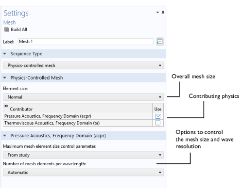Collapse the Physics-Controlled Mesh section
The image size is (242, 190).
click(x=5, y=78)
